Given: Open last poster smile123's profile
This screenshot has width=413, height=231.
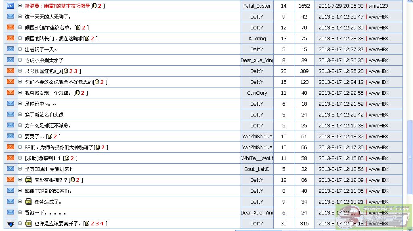Looking at the screenshot, I should click(378, 6).
